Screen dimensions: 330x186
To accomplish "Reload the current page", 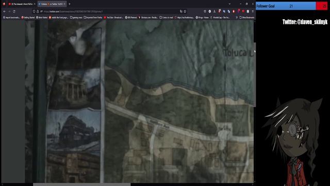I will (x=14, y=11).
